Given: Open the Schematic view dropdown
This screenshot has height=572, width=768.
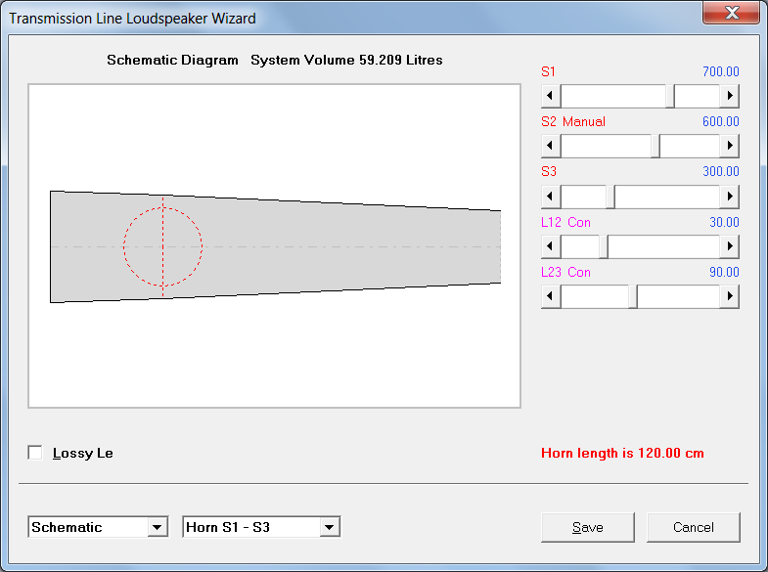Looking at the screenshot, I should [x=158, y=527].
